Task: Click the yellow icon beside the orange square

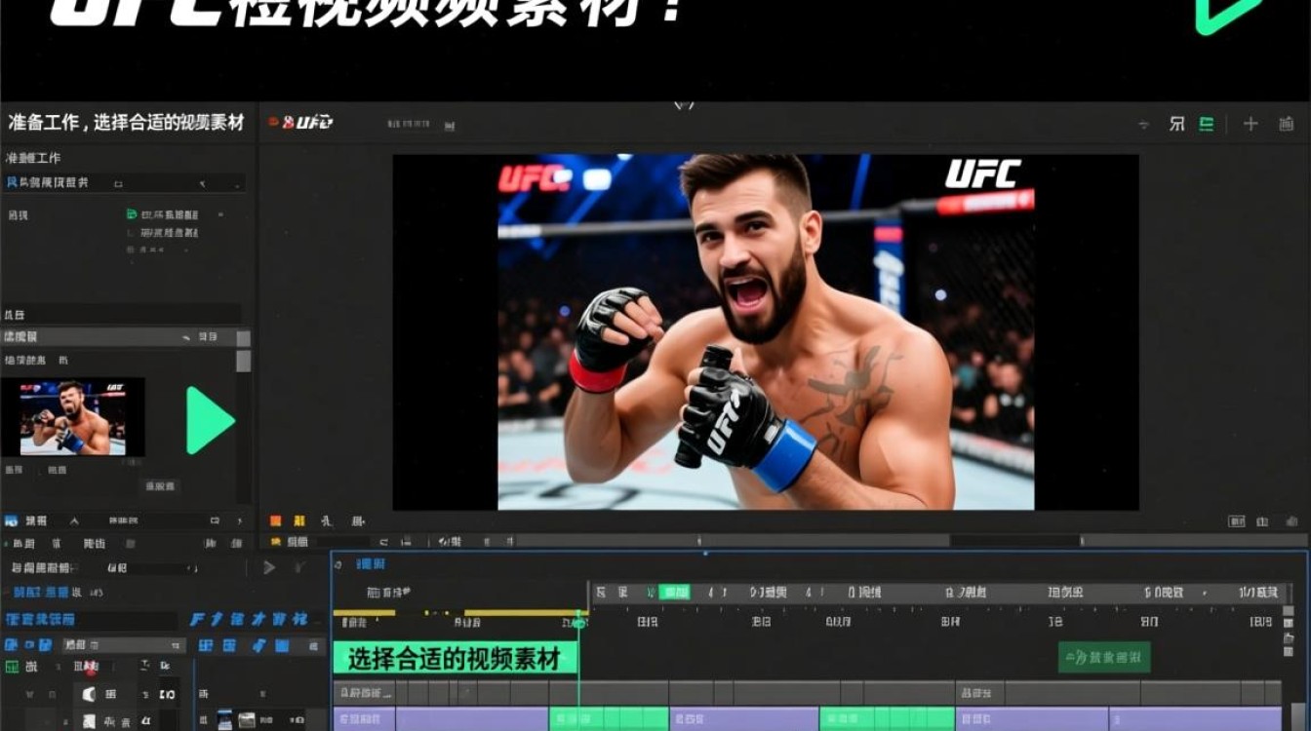Action: coord(299,521)
